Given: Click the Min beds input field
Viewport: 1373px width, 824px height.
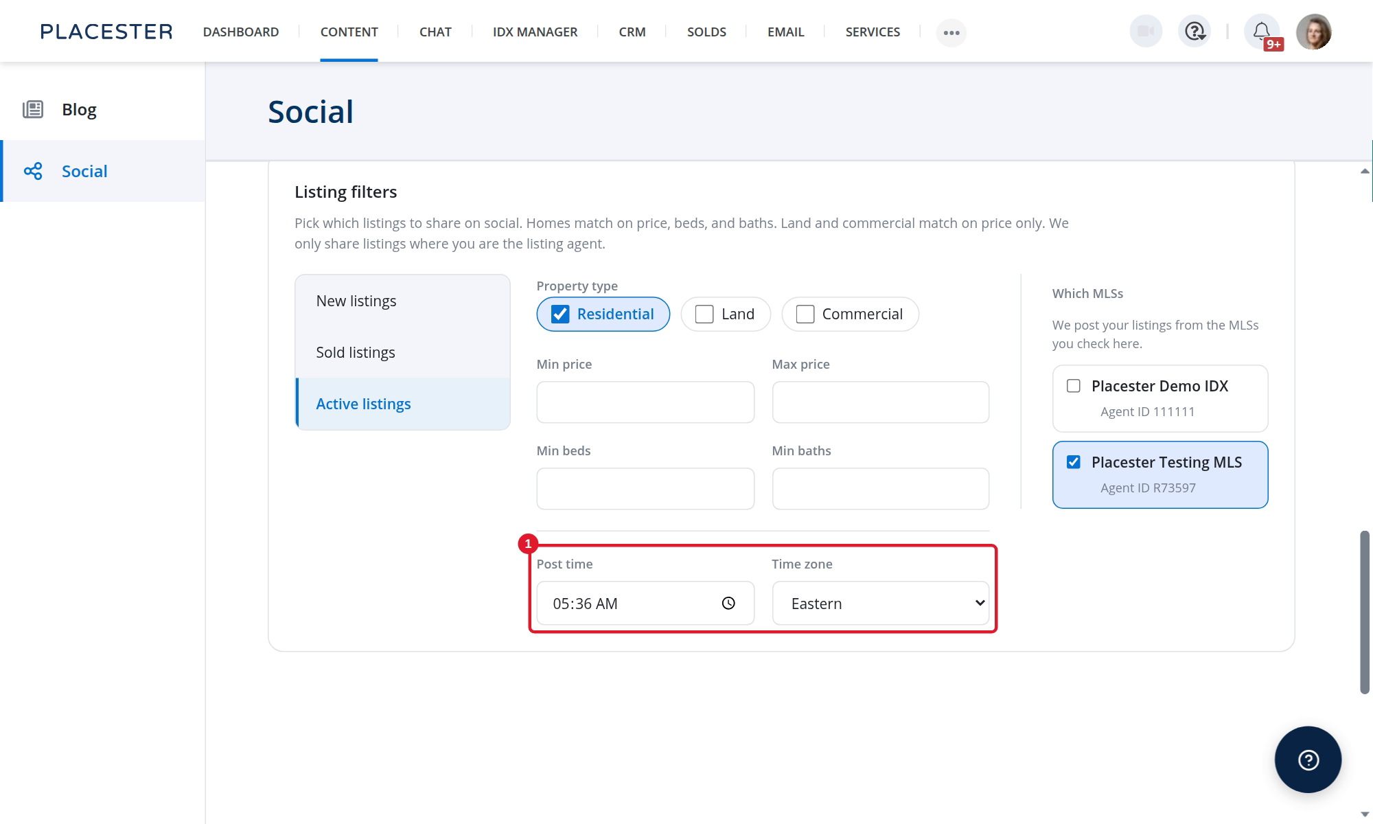Looking at the screenshot, I should pos(645,489).
